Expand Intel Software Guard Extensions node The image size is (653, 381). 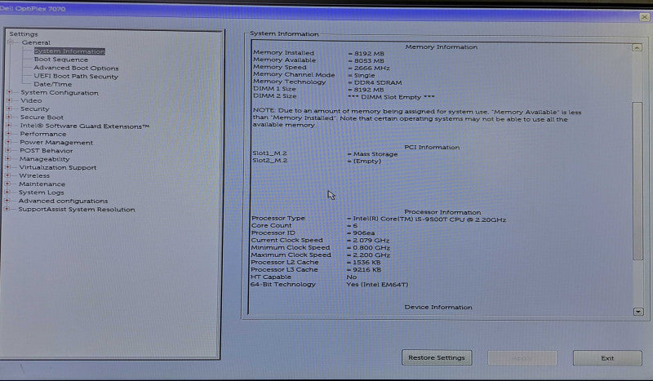click(x=9, y=126)
